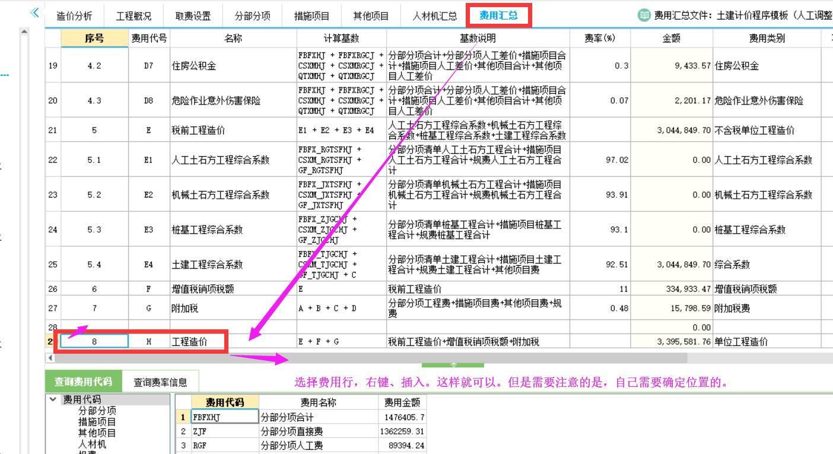833x454 pixels.
Task: Go to the 分部分项 tab
Action: click(252, 16)
